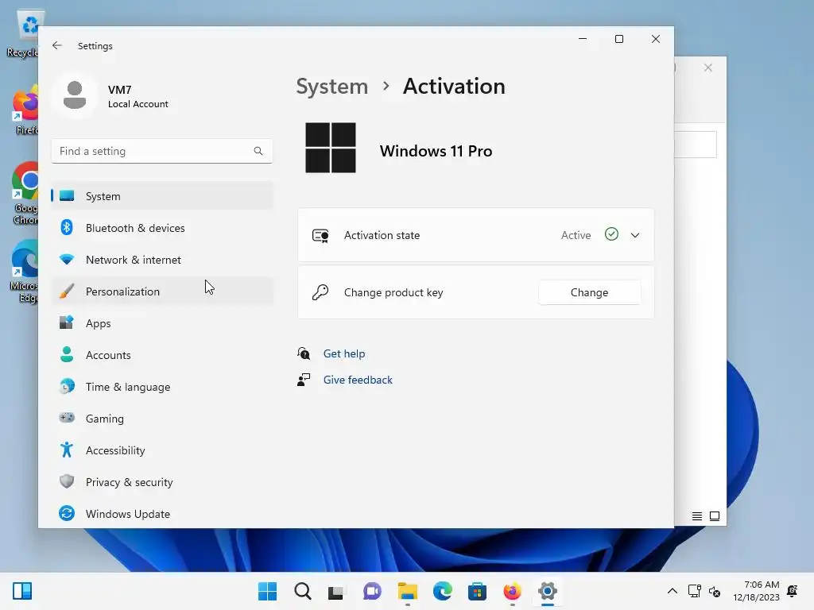Click the green Active checkmark icon

coord(611,234)
